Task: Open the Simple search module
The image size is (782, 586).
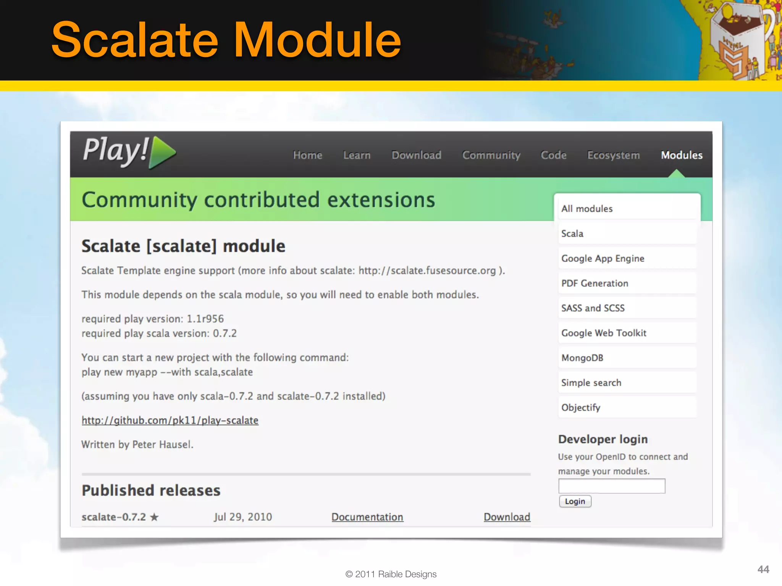Action: coord(627,383)
